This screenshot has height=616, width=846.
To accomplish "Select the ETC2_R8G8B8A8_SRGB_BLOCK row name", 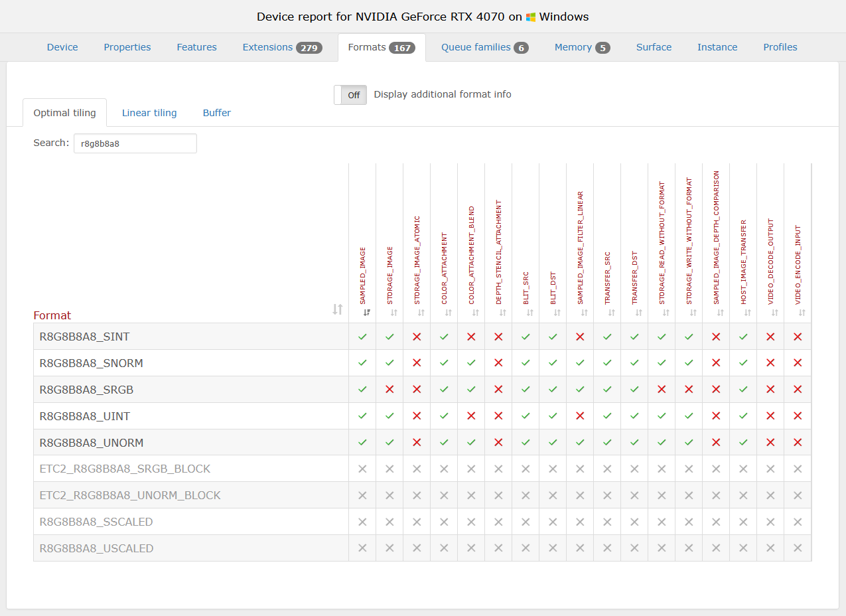I will click(x=125, y=469).
